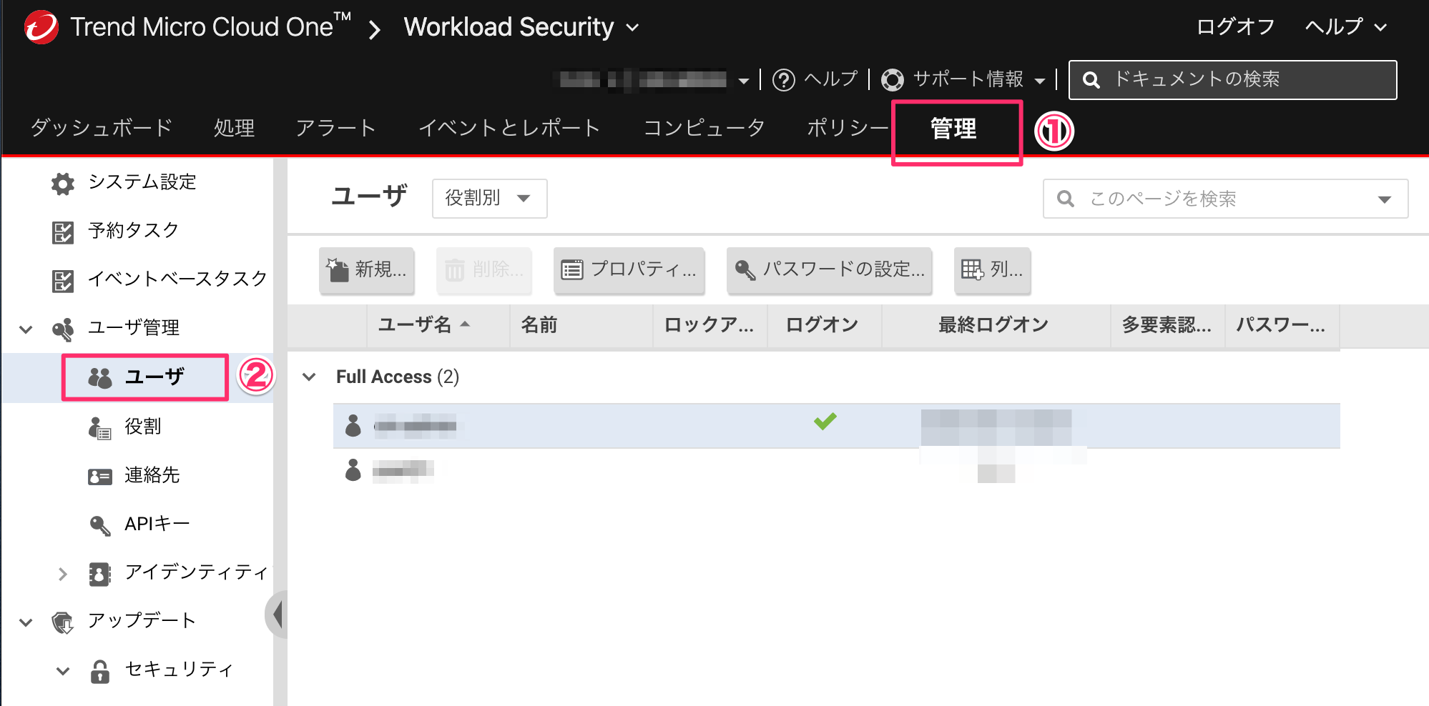Click the ユーザ管理 key icon
This screenshot has height=706, width=1429.
point(63,328)
